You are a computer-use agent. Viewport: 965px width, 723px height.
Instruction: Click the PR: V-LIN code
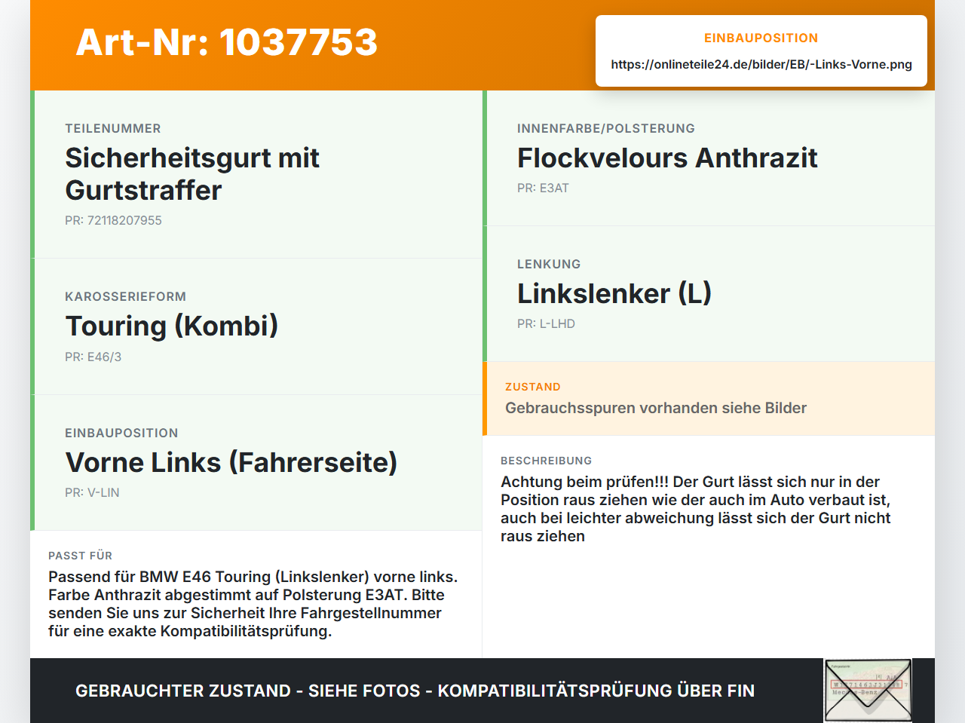click(x=92, y=492)
